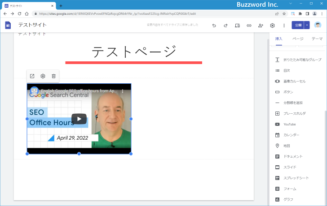Close the テストサイト browser tab
Image resolution: width=327 pixels, height=206 pixels.
pyautogui.click(x=53, y=6)
